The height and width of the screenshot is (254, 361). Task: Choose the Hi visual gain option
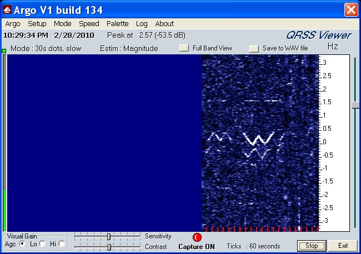pyautogui.click(x=62, y=243)
